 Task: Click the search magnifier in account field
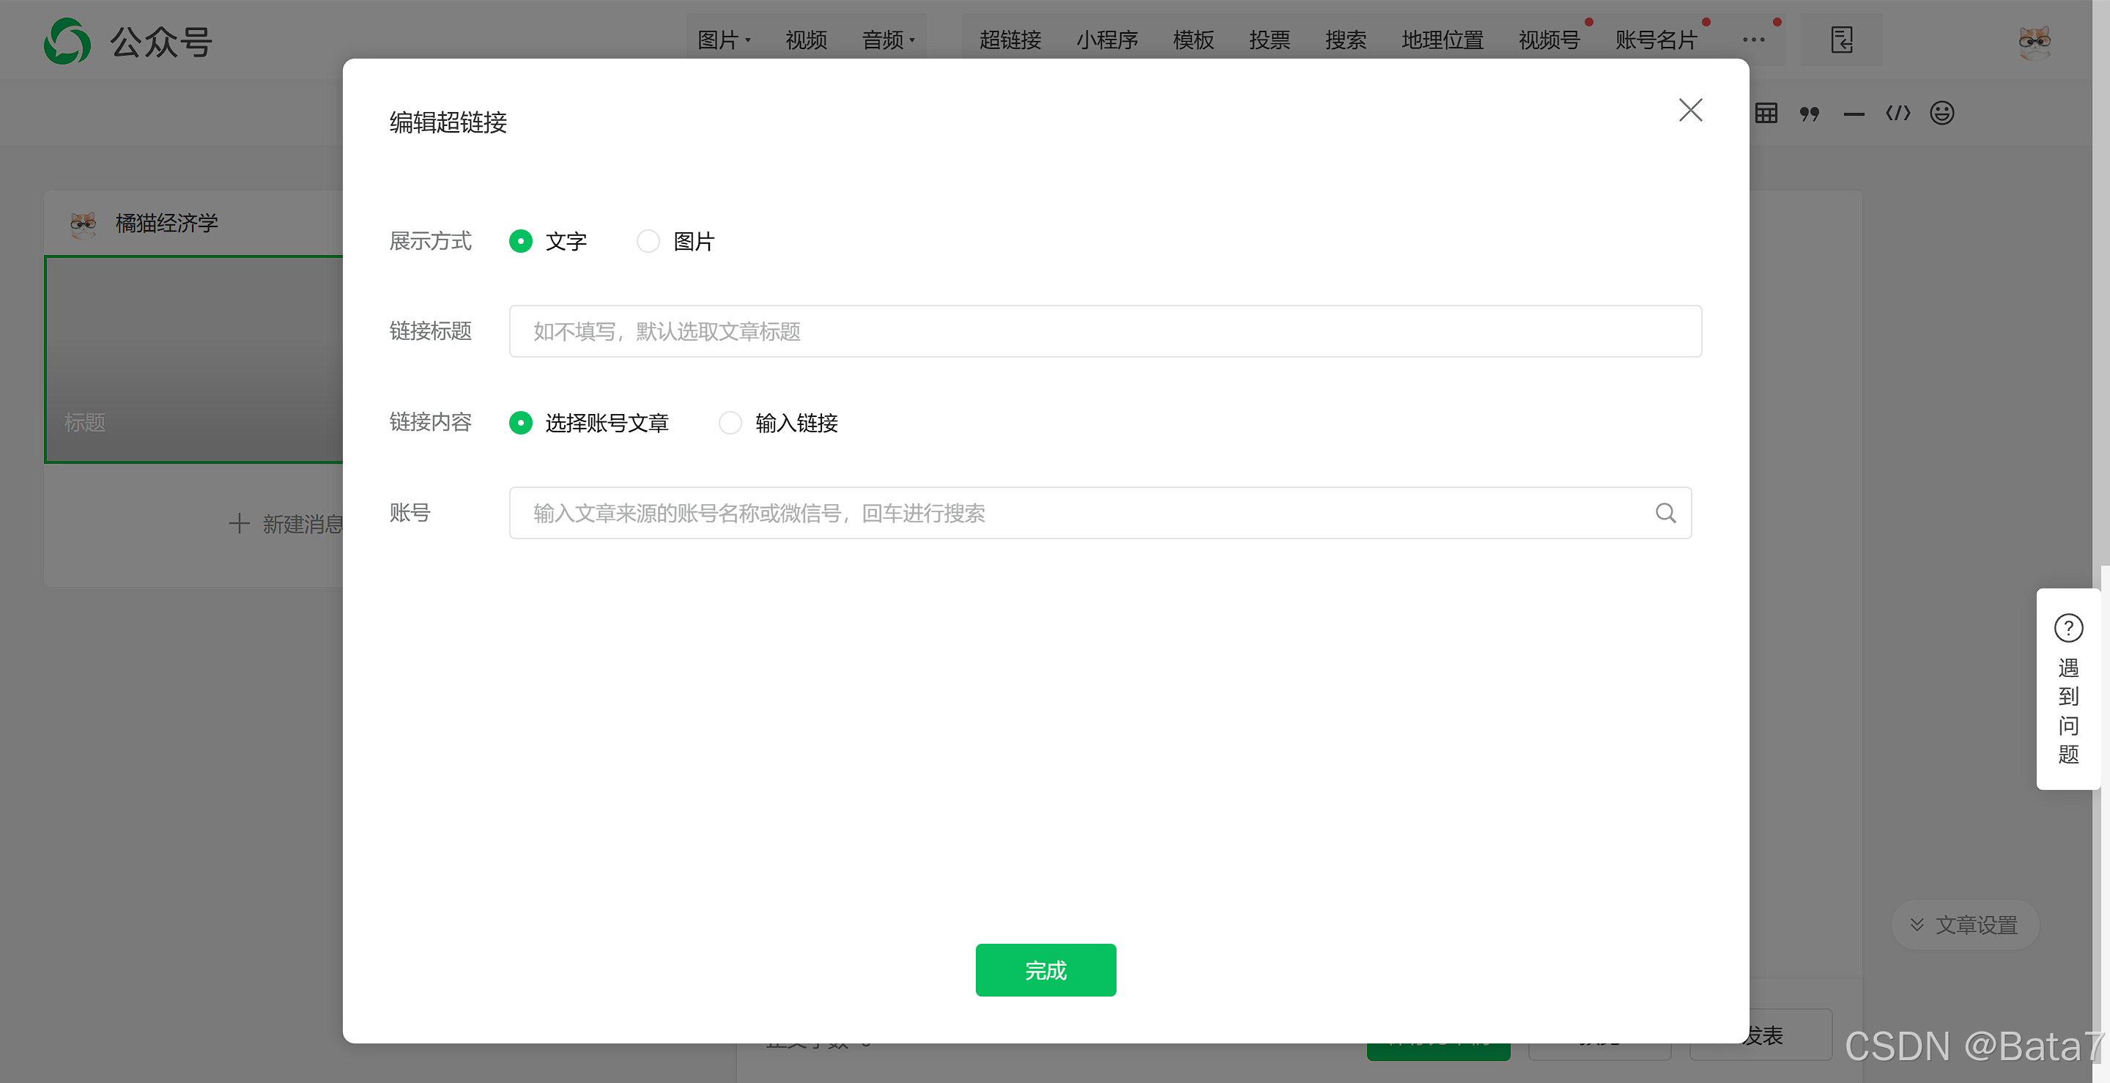point(1665,513)
